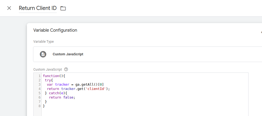Click the Custom JavaScript label above the editor
The height and width of the screenshot is (116, 262).
point(48,69)
